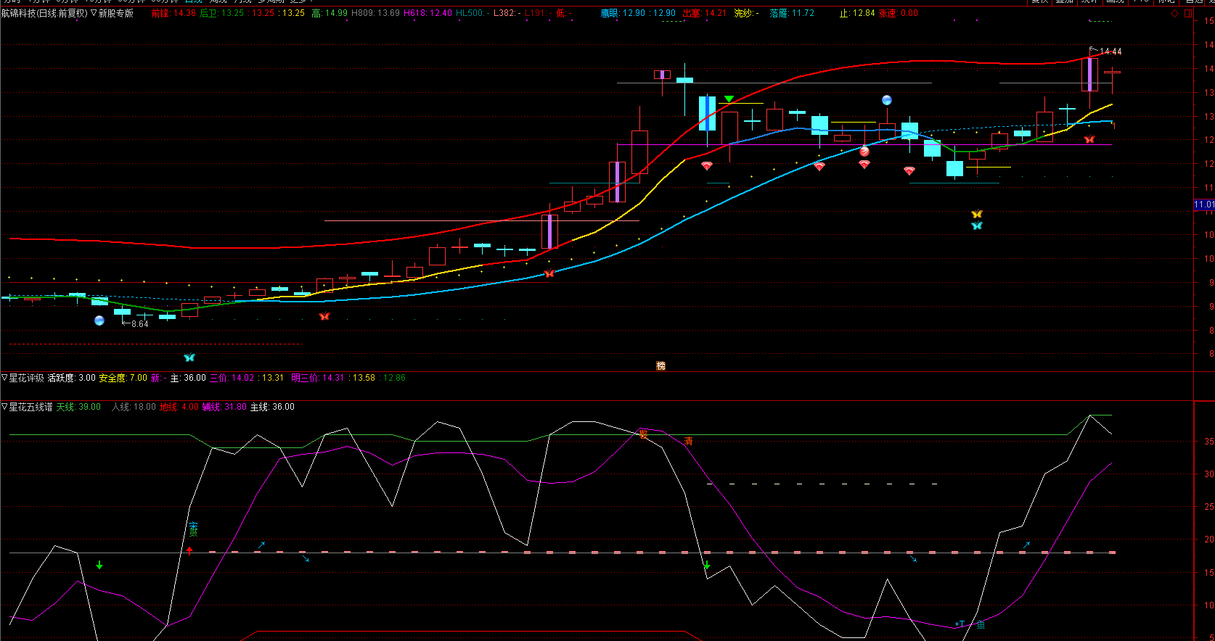
Task: Click the 星花五线谱 indicator name
Action: (x=30, y=407)
